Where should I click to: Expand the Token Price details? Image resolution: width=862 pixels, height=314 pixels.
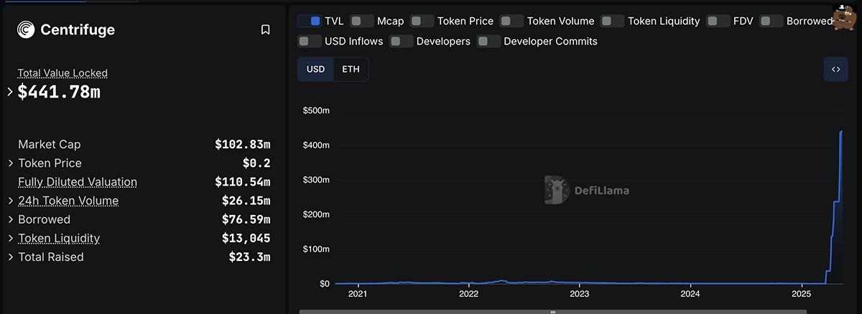[x=11, y=163]
